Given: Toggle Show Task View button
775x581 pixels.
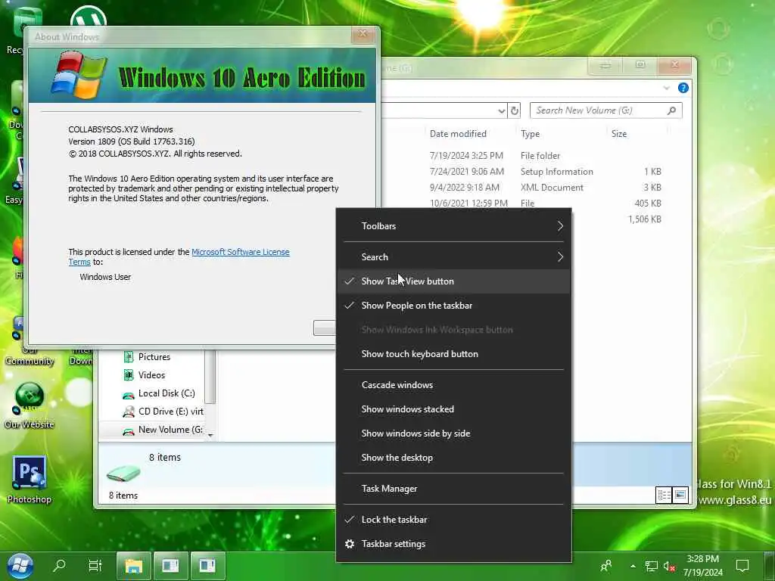Looking at the screenshot, I should click(x=454, y=281).
